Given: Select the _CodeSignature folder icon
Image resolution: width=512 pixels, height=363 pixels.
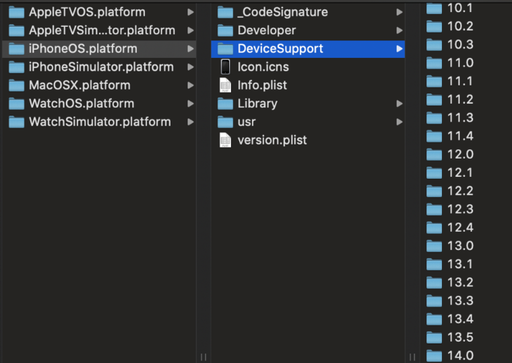Looking at the screenshot, I should 225,12.
